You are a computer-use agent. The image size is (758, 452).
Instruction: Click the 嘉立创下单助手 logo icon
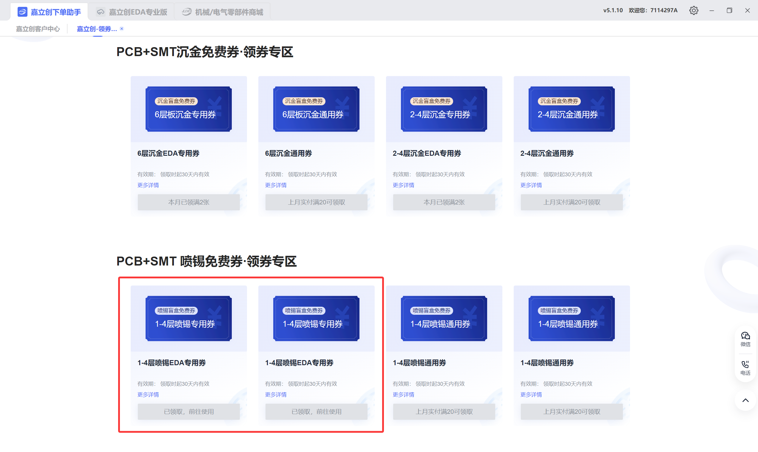coord(22,12)
